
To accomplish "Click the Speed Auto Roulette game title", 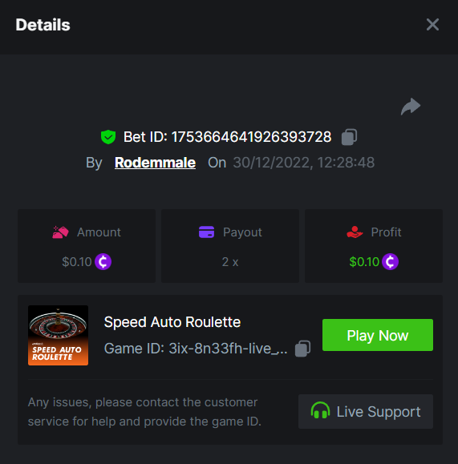I will pos(172,322).
